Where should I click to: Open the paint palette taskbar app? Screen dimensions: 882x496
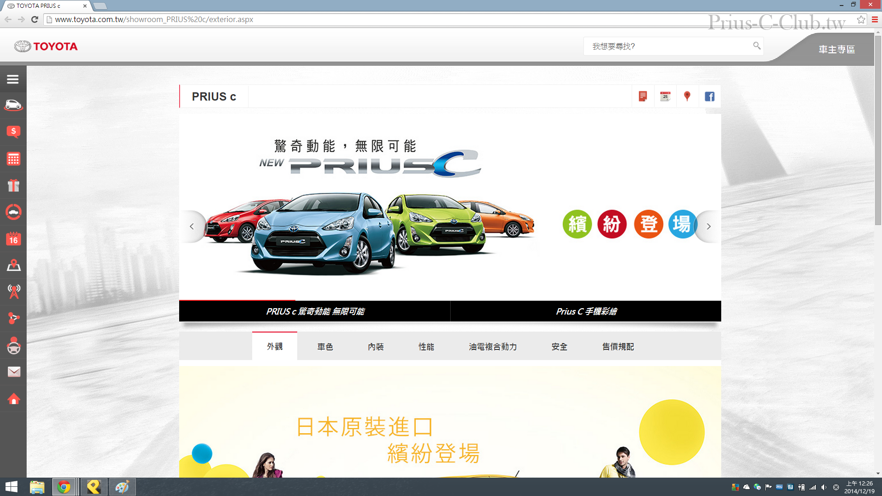point(122,487)
